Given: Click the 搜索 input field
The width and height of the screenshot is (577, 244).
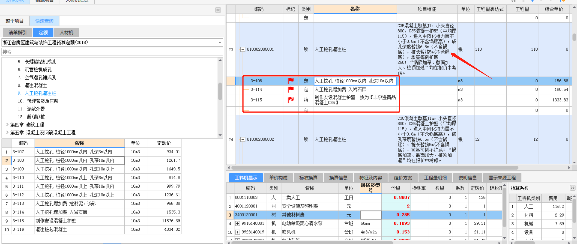Looking at the screenshot, I should pyautogui.click(x=112, y=52).
